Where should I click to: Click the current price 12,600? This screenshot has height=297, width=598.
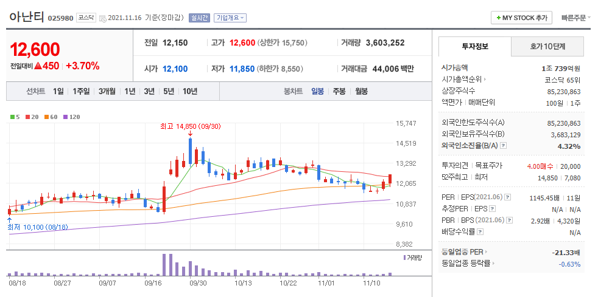[x=35, y=49]
